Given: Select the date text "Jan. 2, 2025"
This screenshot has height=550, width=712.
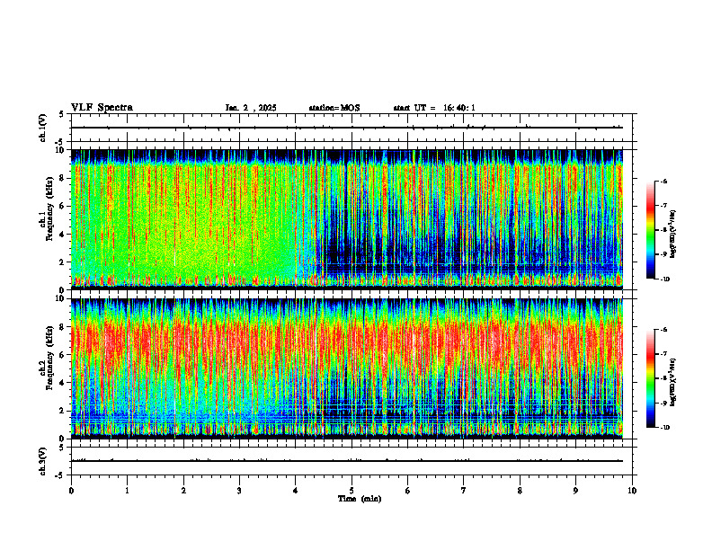Looking at the screenshot, I should 251,108.
